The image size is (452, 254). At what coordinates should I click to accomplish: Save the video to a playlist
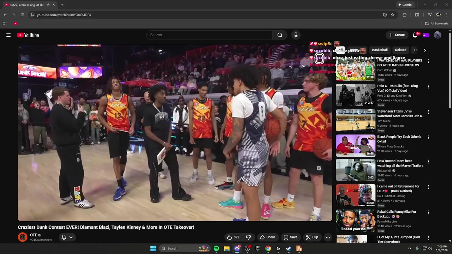291,237
